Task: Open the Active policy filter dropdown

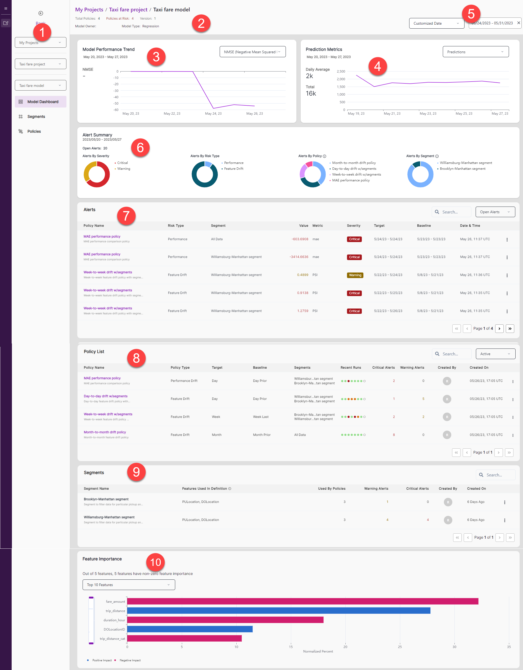Action: click(x=495, y=354)
